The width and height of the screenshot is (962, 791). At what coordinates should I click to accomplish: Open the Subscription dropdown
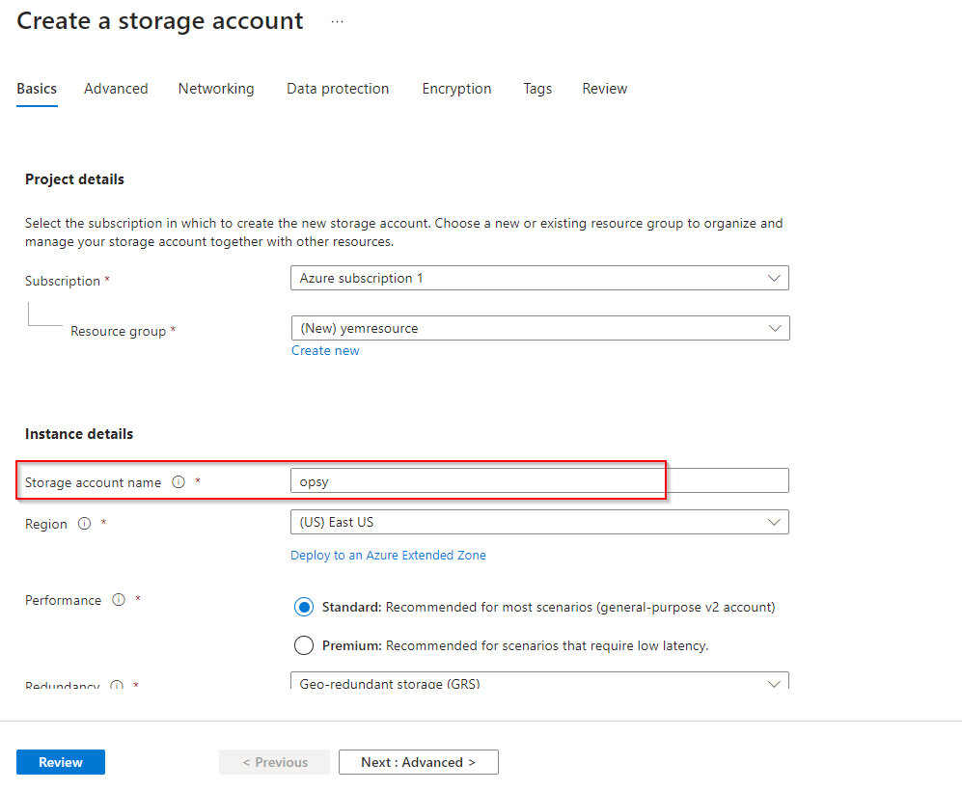(x=539, y=279)
